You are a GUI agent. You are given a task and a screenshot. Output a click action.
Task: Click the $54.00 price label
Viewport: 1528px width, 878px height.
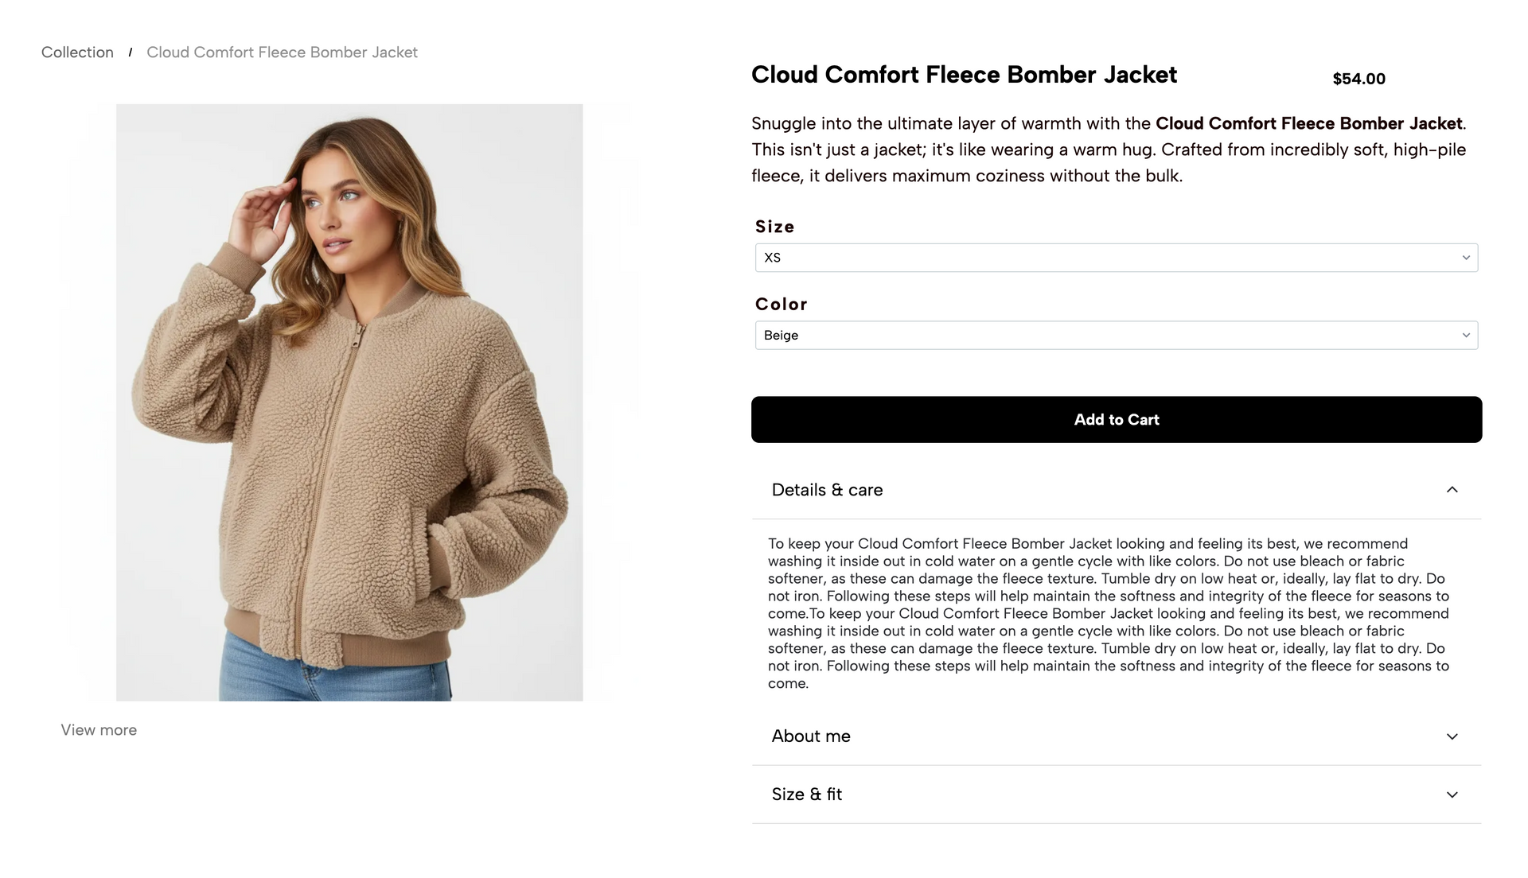(1358, 78)
